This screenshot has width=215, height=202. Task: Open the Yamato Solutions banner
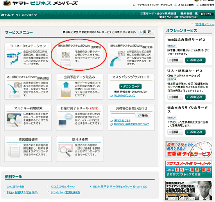click(189, 191)
